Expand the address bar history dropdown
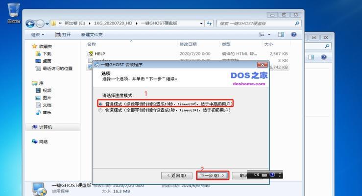The height and width of the screenshot is (196, 362). click(201, 24)
